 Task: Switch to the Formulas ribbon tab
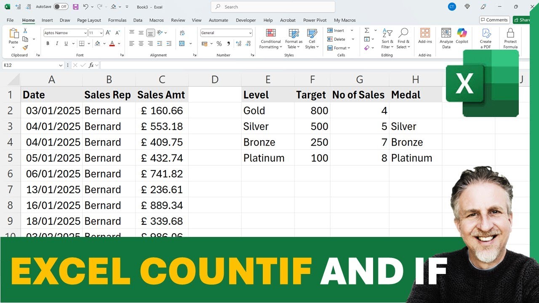(117, 20)
